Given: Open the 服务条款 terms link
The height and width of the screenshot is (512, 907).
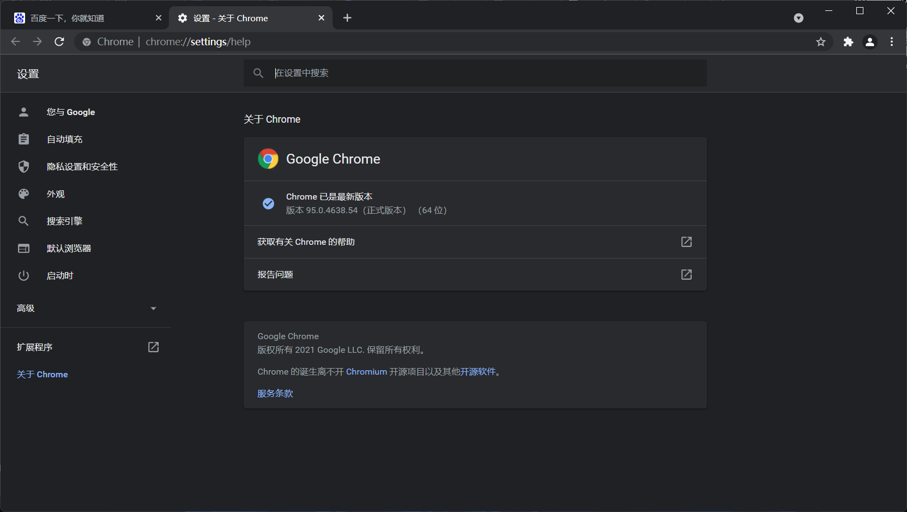Looking at the screenshot, I should tap(275, 394).
